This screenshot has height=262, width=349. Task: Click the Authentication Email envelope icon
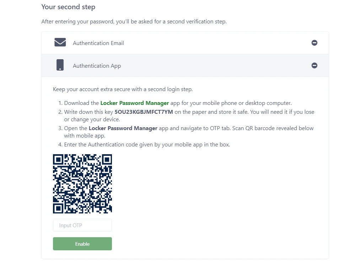pos(60,42)
